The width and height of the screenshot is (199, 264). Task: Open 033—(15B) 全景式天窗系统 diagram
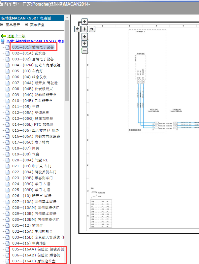[x=38, y=237]
